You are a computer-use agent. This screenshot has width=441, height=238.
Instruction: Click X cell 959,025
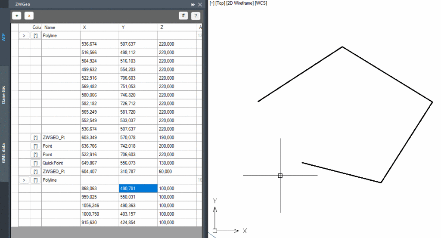[x=99, y=197]
